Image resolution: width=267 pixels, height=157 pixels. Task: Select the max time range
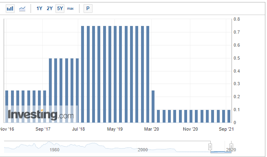pos(71,9)
